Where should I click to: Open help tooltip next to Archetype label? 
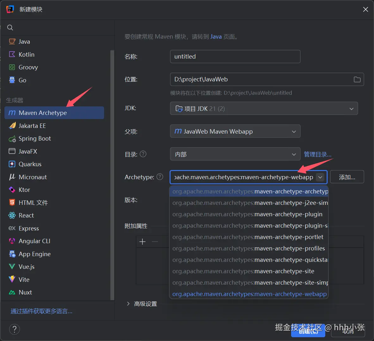click(x=160, y=177)
